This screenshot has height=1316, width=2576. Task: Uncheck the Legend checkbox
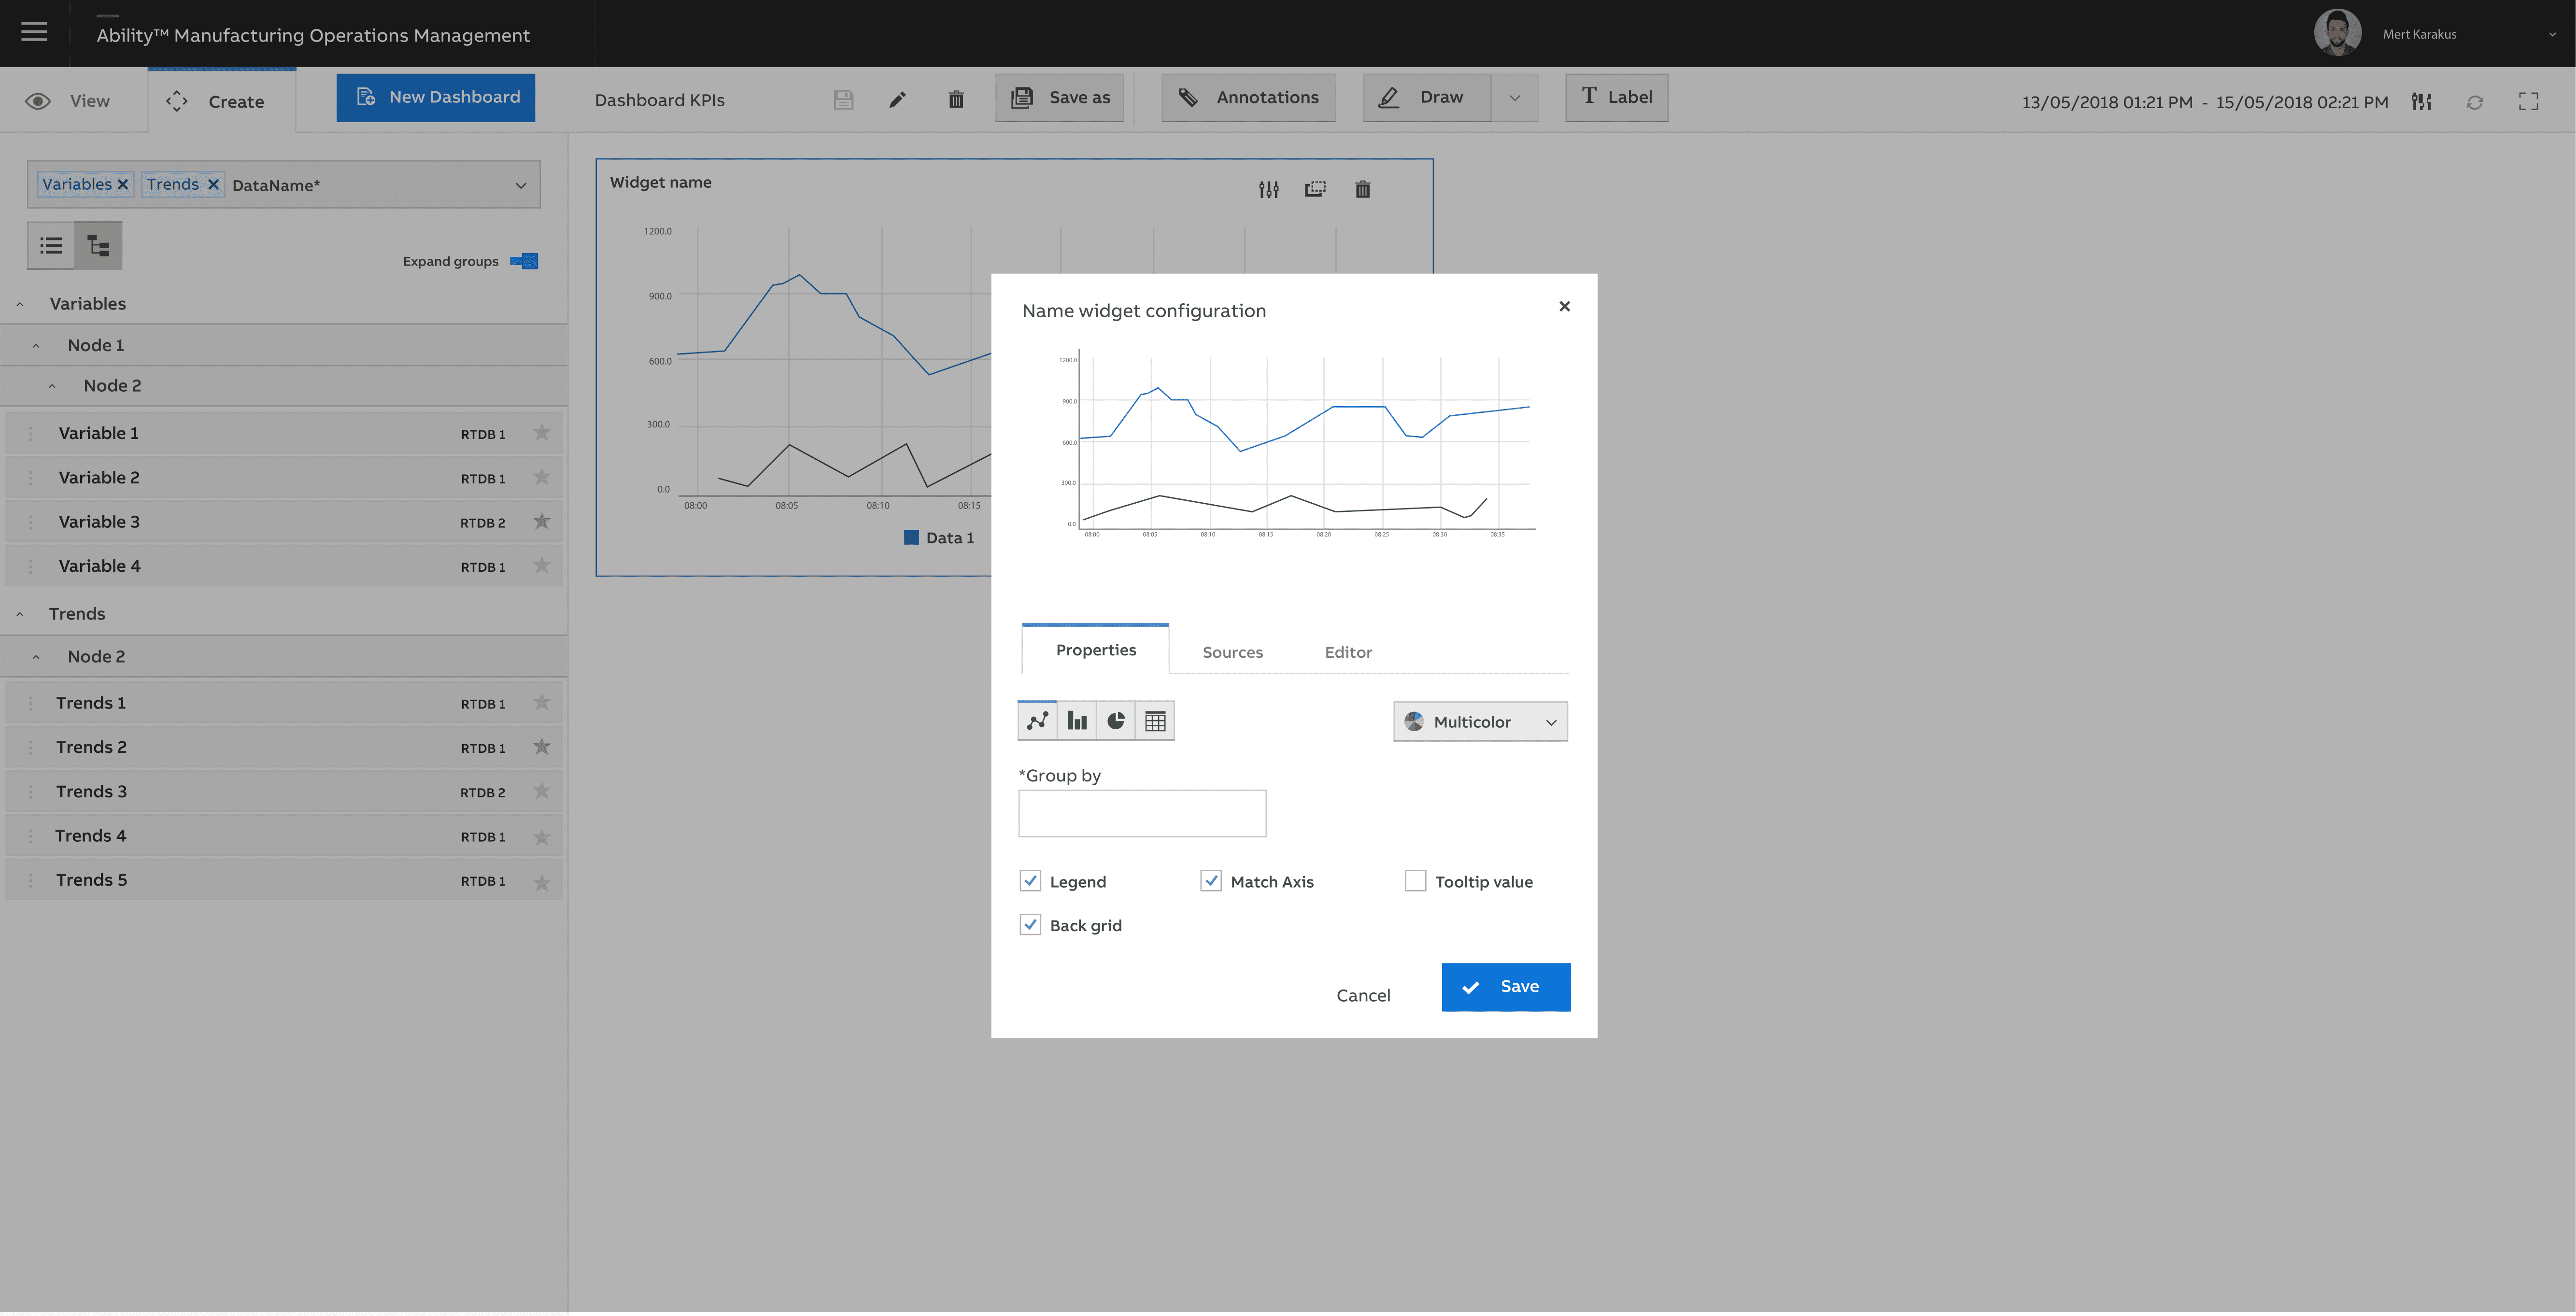coord(1030,881)
